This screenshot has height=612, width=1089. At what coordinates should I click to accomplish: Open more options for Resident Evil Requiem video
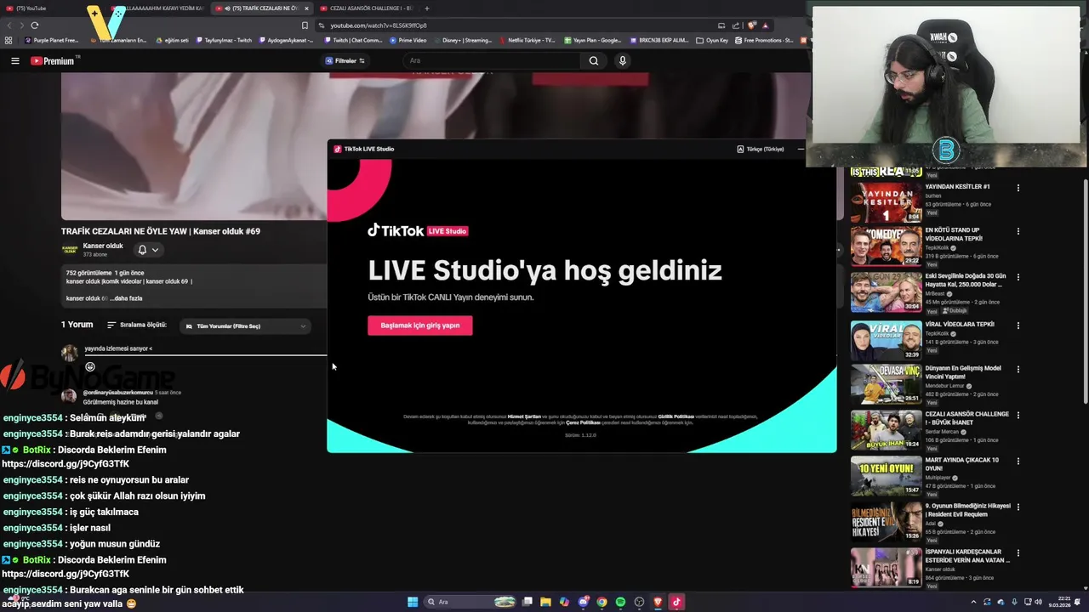pyautogui.click(x=1018, y=507)
